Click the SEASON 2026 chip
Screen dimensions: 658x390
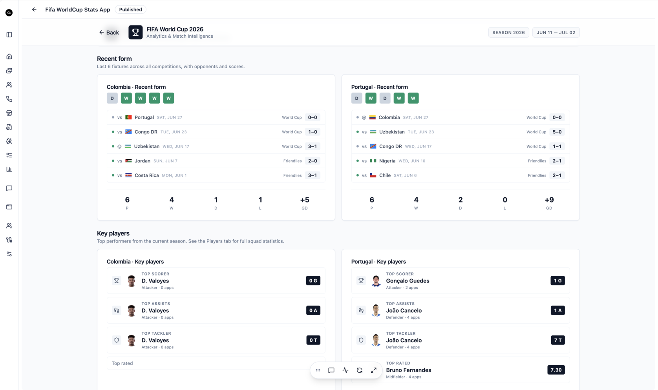[x=508, y=33]
